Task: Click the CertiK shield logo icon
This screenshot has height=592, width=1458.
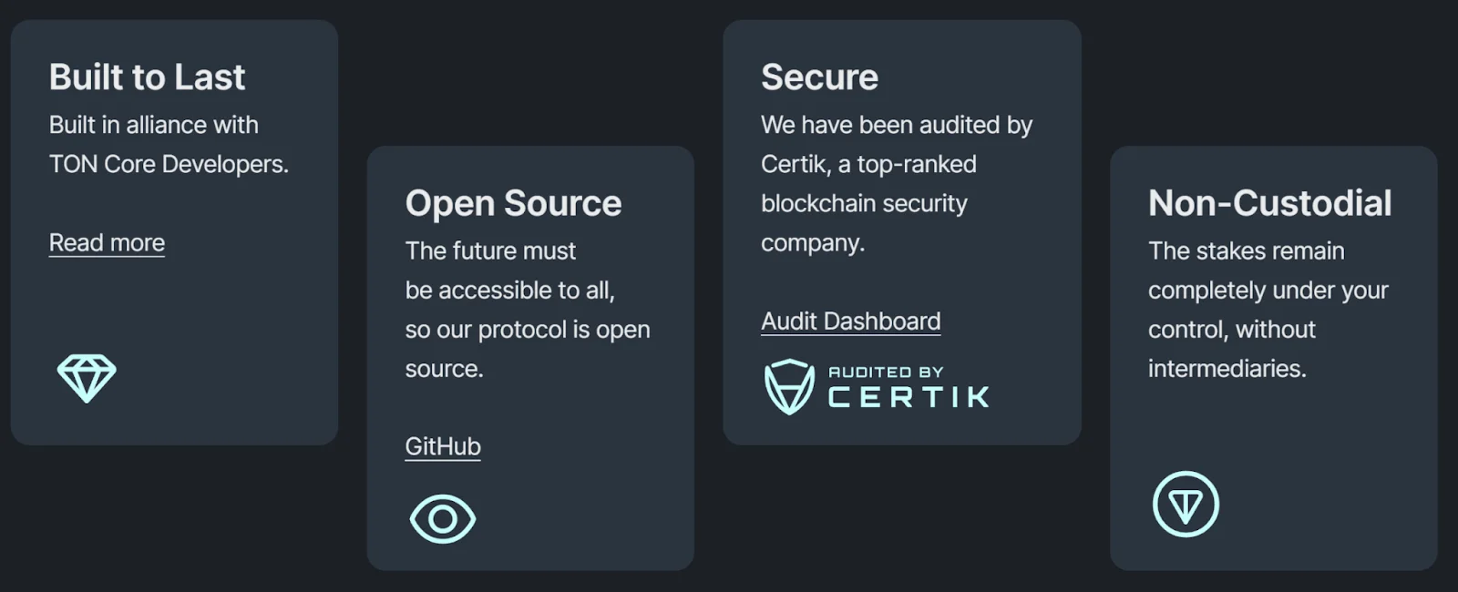Action: 789,387
